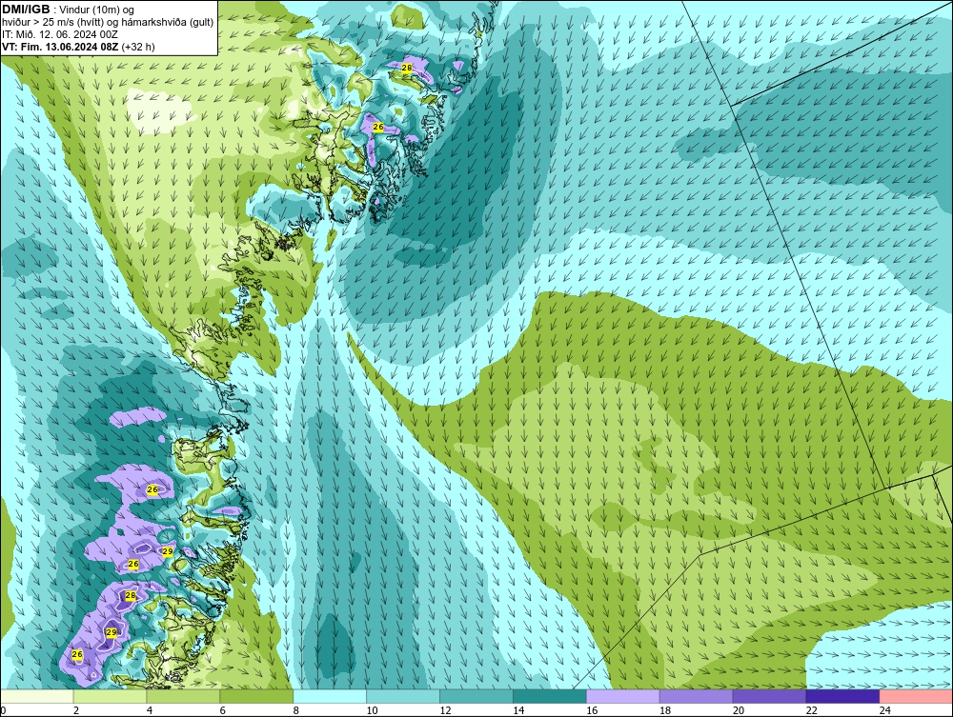
Task: Click the 20–22 m/s violet legend swatch
Action: point(769,696)
